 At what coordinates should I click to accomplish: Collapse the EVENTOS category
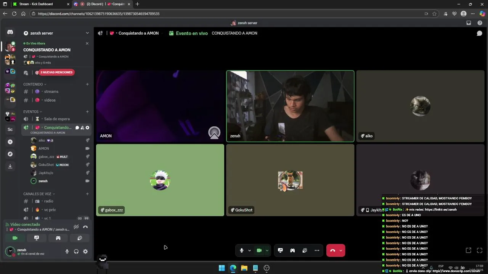(32, 112)
